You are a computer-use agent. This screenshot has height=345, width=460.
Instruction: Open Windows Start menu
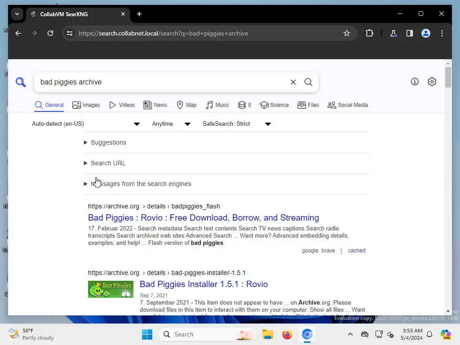tap(147, 334)
